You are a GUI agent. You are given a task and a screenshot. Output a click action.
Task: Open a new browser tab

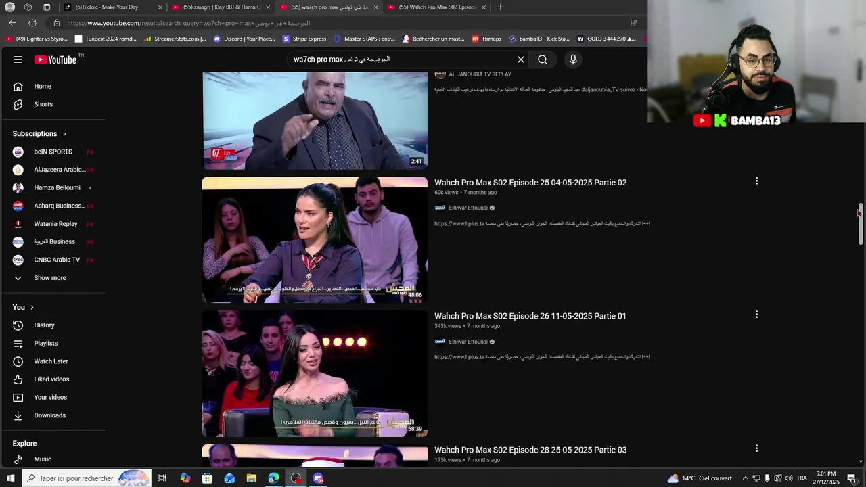pyautogui.click(x=500, y=7)
